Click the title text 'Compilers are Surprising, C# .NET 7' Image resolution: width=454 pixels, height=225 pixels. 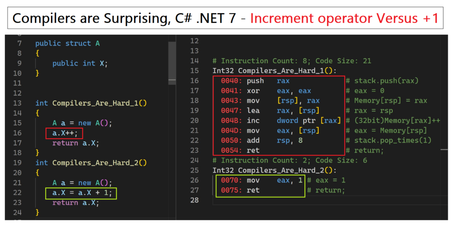click(x=125, y=18)
